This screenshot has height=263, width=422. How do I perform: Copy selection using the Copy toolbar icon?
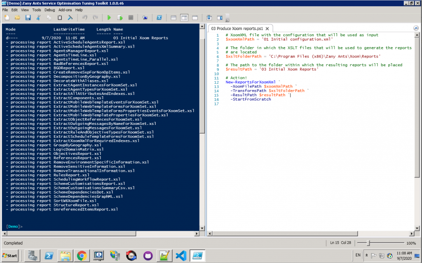pos(49,18)
